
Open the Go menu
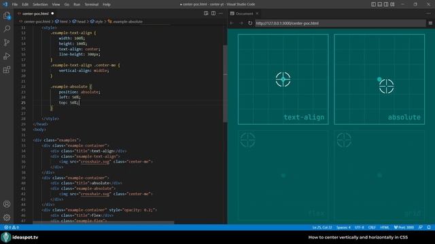click(67, 5)
